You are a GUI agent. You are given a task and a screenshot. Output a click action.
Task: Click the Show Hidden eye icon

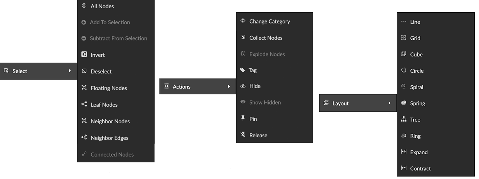point(243,102)
